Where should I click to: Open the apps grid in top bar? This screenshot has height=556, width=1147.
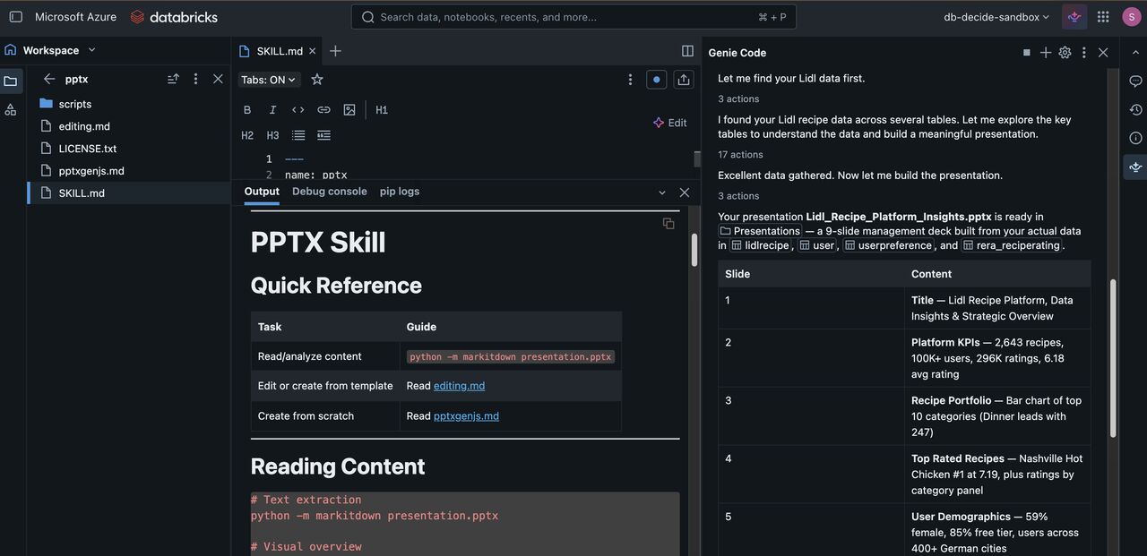(x=1103, y=17)
